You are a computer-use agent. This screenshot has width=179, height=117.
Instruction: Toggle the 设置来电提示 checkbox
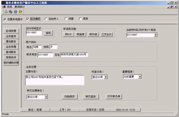(x=5, y=19)
